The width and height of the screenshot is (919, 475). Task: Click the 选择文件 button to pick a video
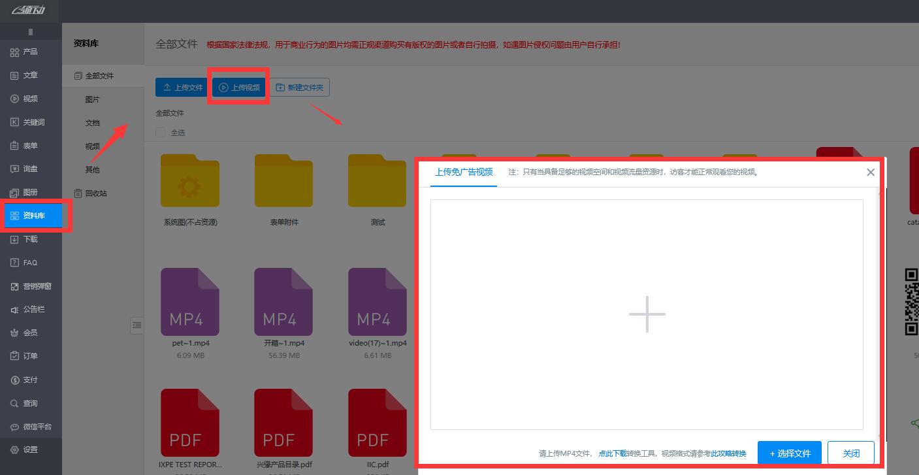pos(789,452)
